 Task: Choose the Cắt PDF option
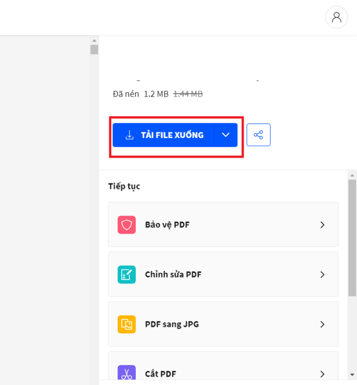pyautogui.click(x=160, y=373)
